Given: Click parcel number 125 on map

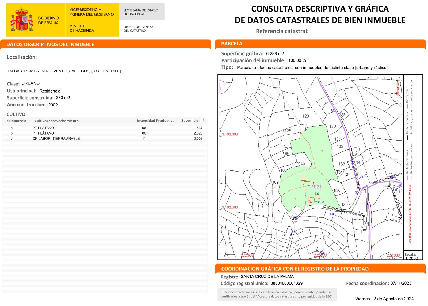Looking at the screenshot, I should point(288,131).
